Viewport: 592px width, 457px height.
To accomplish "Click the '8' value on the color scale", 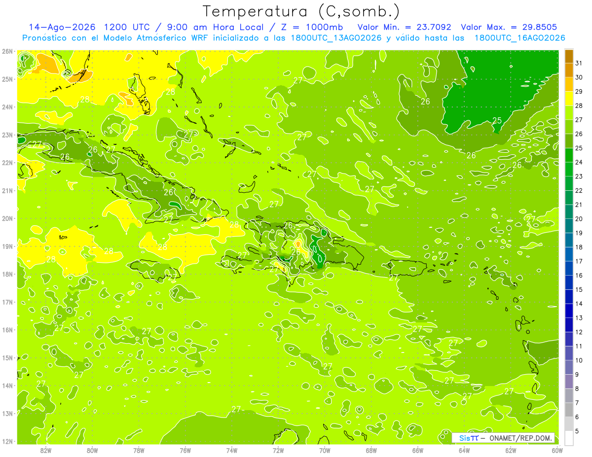I will point(578,388).
